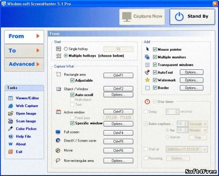Open the Start at date dropdown
This screenshot has height=176, width=219.
187,149
